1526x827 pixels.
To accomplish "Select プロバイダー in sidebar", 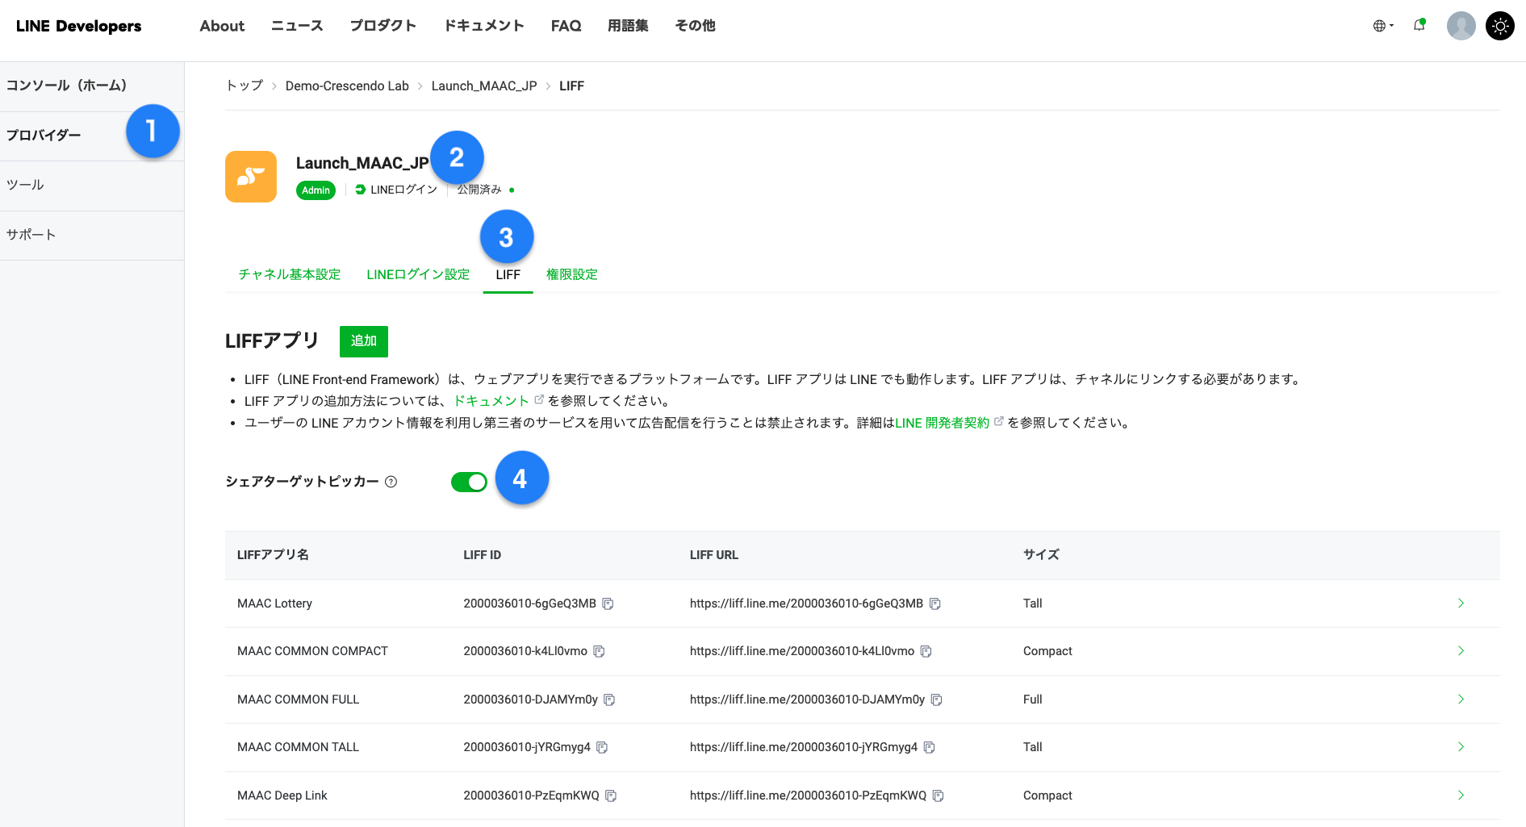I will 92,136.
